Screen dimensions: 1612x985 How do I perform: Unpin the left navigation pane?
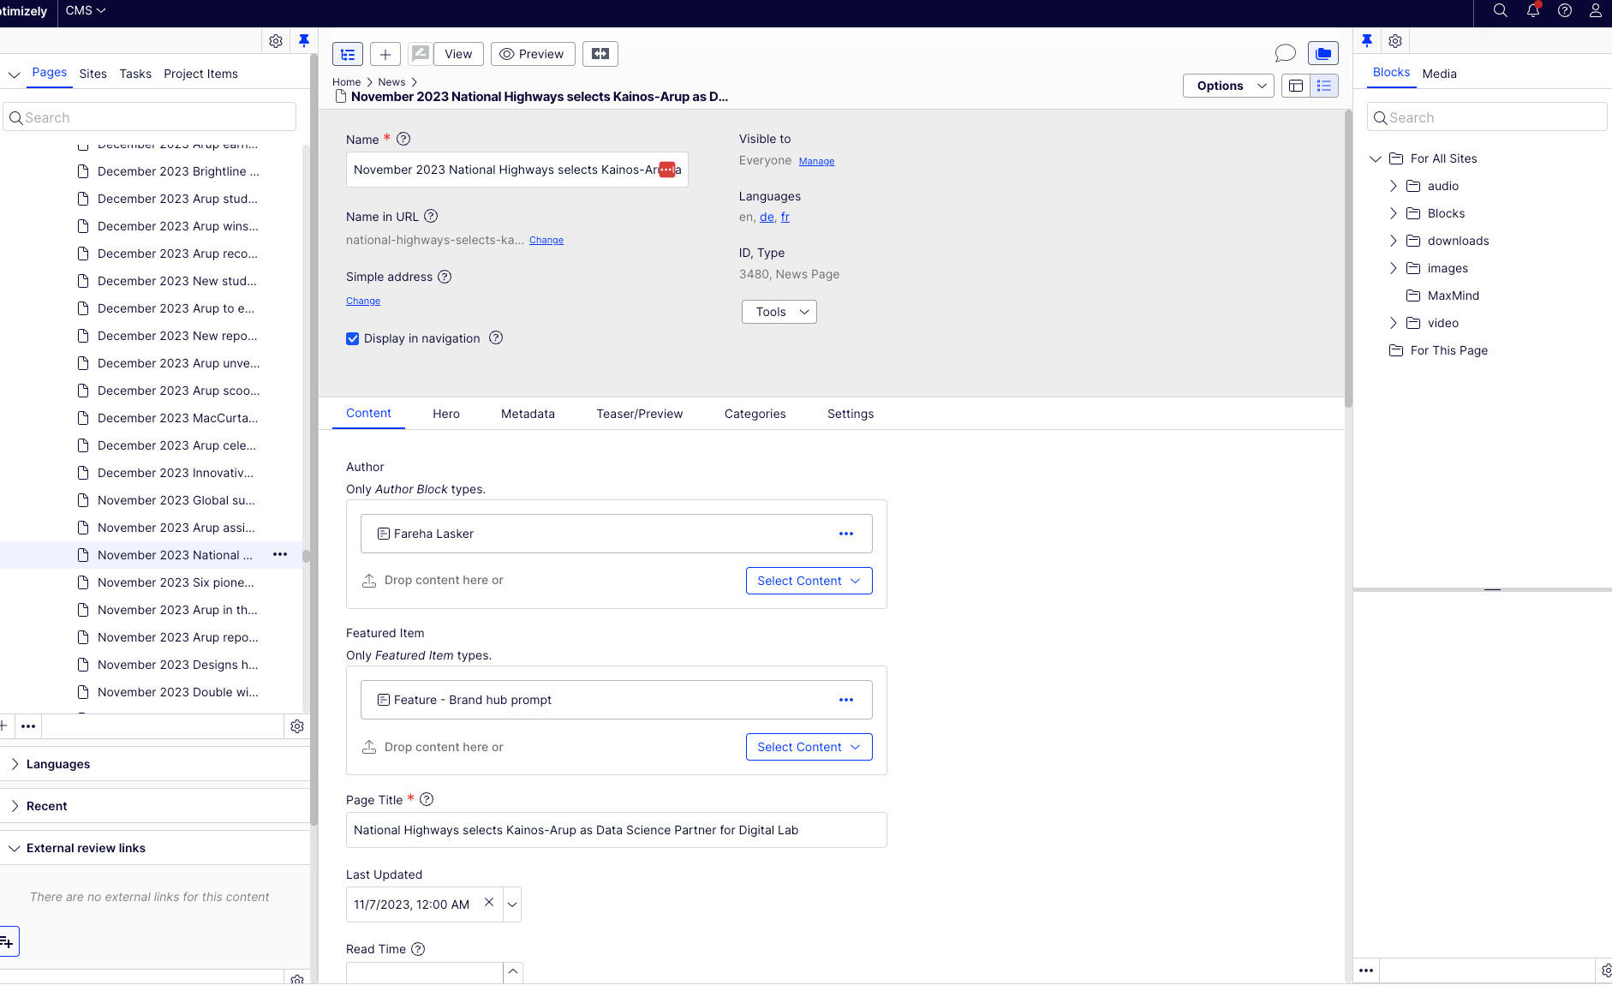[304, 40]
